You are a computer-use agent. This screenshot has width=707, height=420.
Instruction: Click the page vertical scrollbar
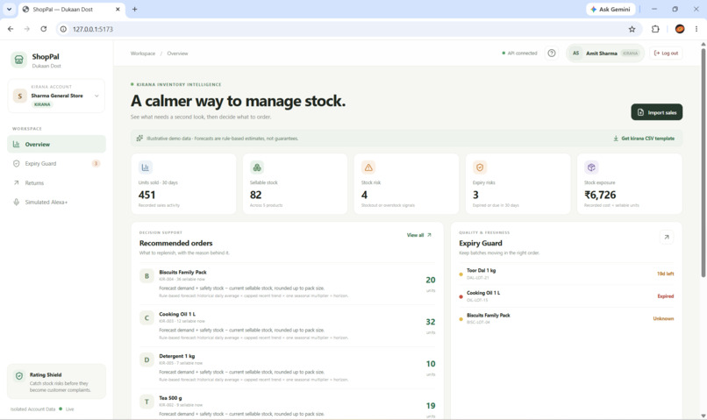coord(703,162)
